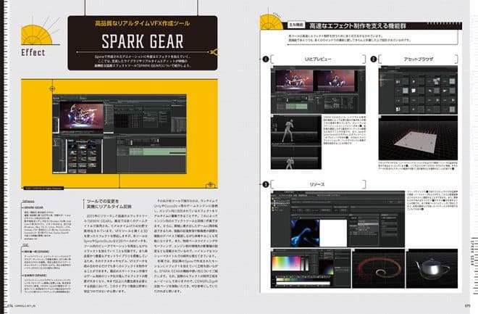Click the green timeline clip in main editor screenshot
Viewport: 478px width, 314px height.
click(158, 152)
